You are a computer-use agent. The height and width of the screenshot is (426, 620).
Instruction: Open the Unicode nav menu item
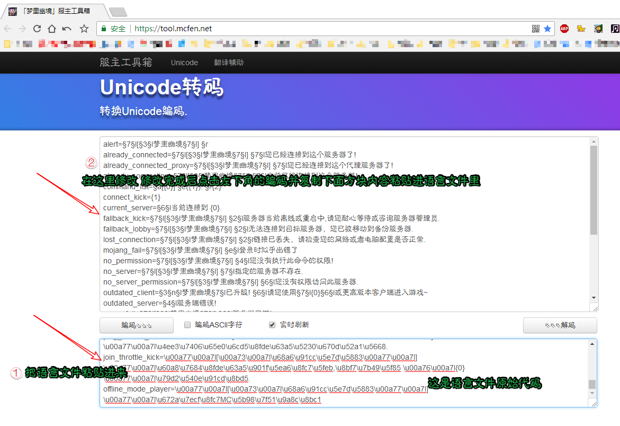coord(184,63)
